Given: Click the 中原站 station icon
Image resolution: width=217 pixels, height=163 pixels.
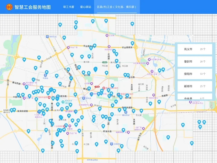Looking at the screenshot, I should point(45,75).
